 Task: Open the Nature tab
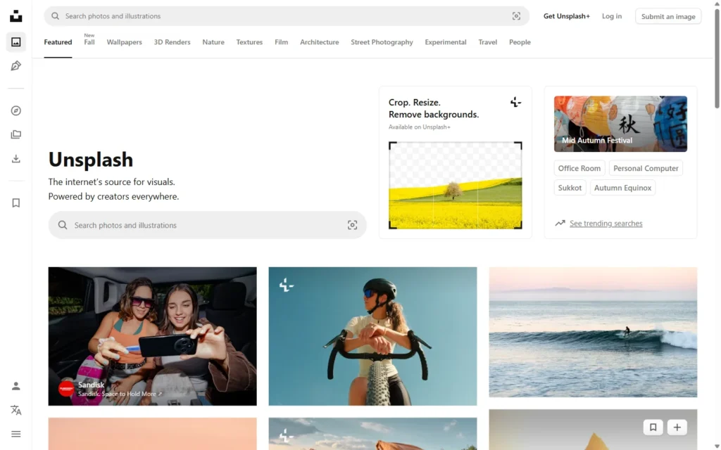pyautogui.click(x=213, y=42)
